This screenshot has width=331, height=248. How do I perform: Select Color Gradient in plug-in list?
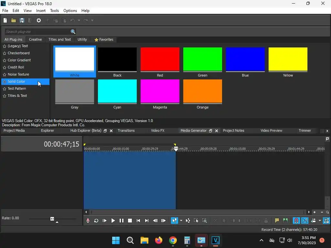(19, 60)
